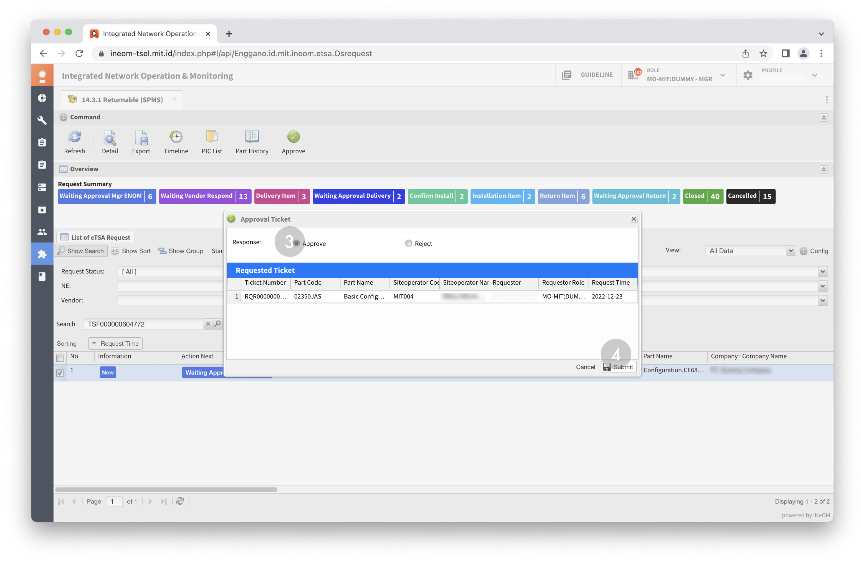Open the wrench tools sidebar icon
Viewport: 861px width, 562px height.
click(x=42, y=120)
